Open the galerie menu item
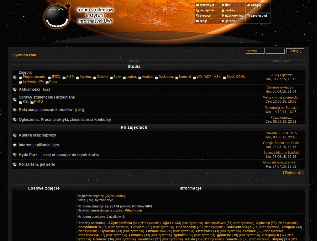 233,21
